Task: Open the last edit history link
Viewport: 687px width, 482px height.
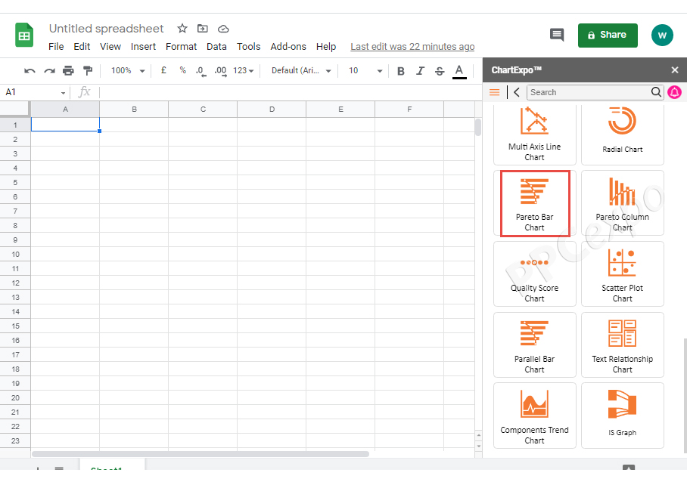Action: click(x=412, y=47)
